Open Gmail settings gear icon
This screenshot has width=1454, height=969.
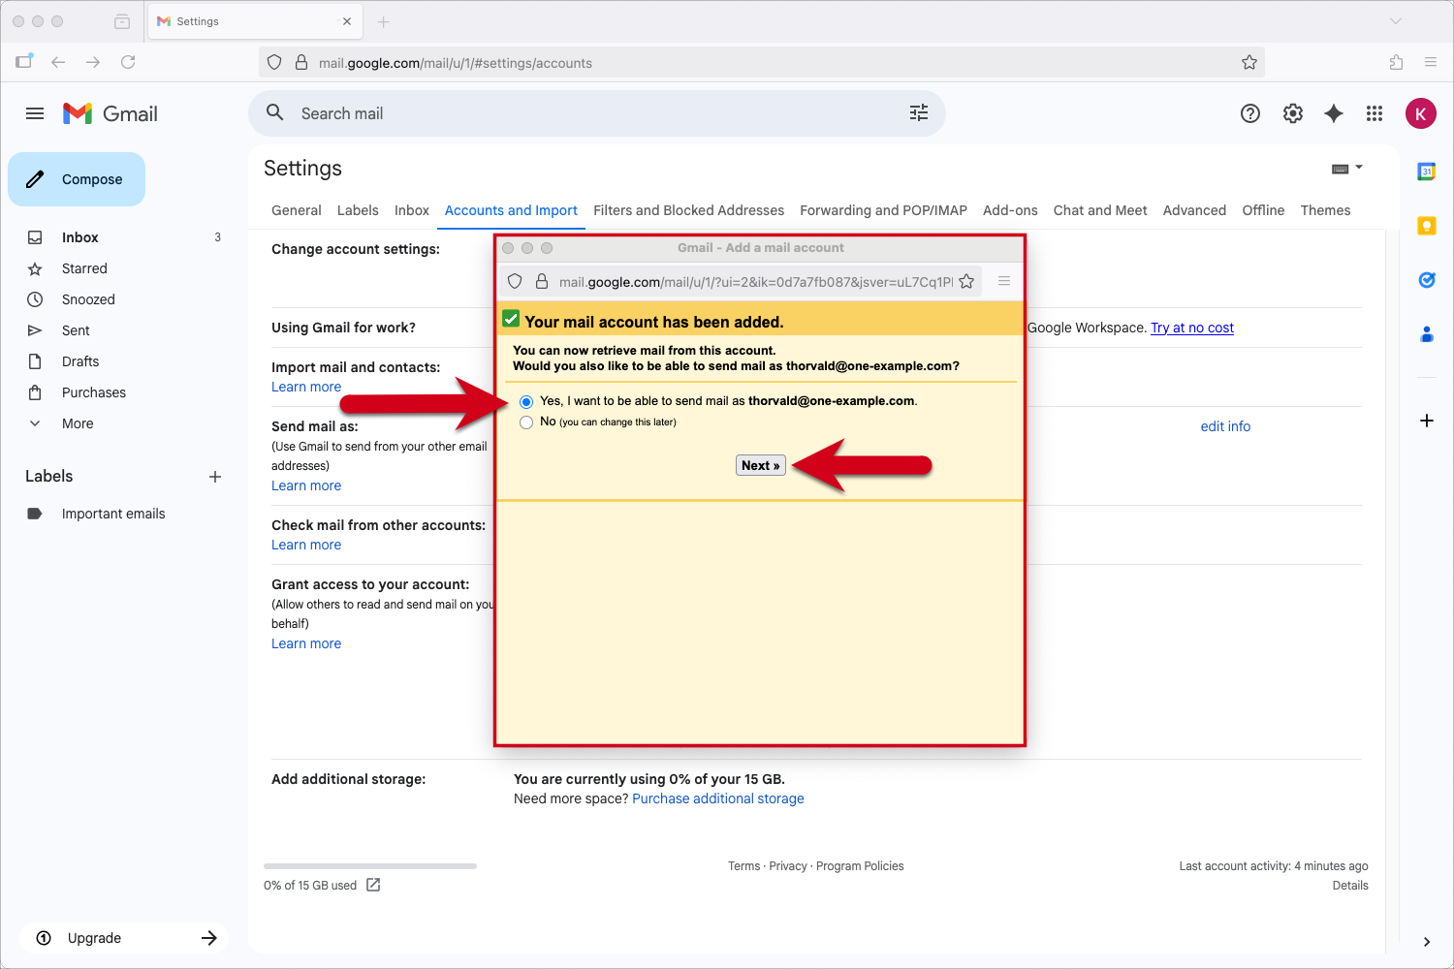pyautogui.click(x=1293, y=113)
